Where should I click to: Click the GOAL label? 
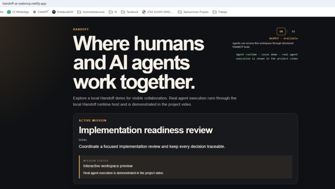83,140
